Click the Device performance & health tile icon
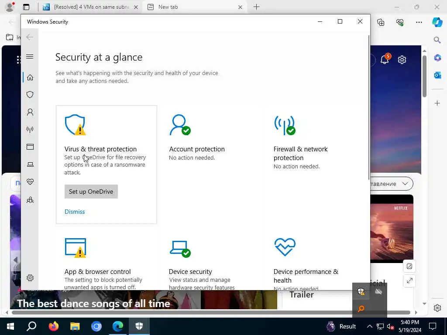Viewport: 447px width, 335px height. (x=285, y=247)
